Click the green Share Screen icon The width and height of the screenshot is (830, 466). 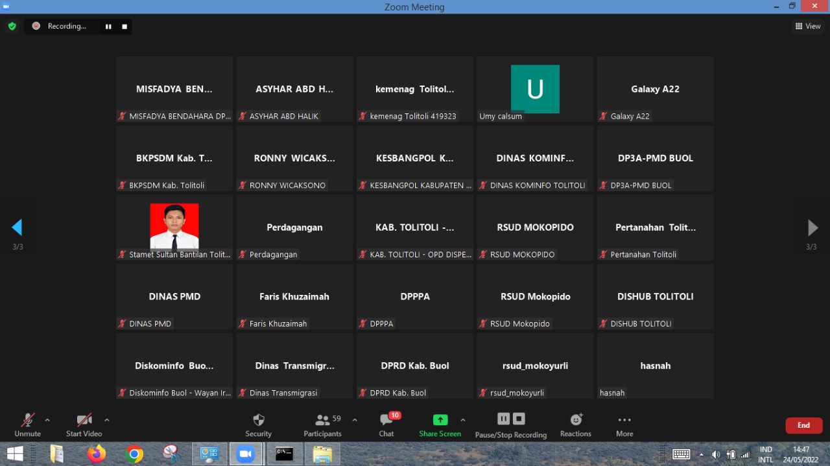pos(440,420)
